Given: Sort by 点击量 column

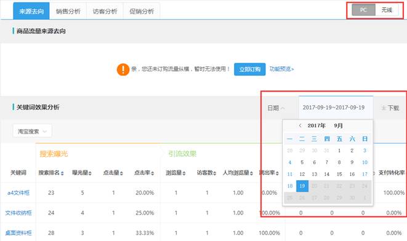Looking at the screenshot, I should click(113, 173).
